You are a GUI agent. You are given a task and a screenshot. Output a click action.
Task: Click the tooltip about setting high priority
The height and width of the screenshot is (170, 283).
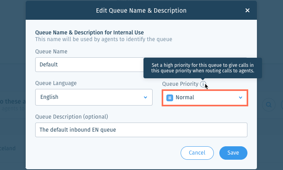point(203,68)
